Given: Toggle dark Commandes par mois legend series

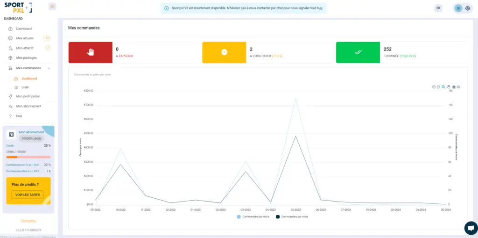Looking at the screenshot, I should coord(292,217).
